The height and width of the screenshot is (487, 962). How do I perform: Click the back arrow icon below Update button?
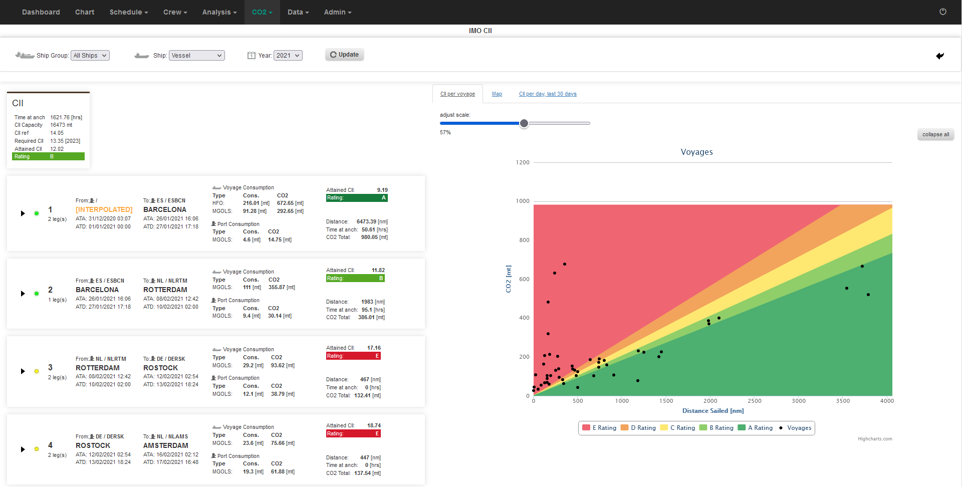(940, 56)
